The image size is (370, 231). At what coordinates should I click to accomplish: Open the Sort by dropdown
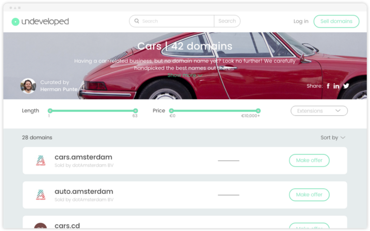(333, 137)
